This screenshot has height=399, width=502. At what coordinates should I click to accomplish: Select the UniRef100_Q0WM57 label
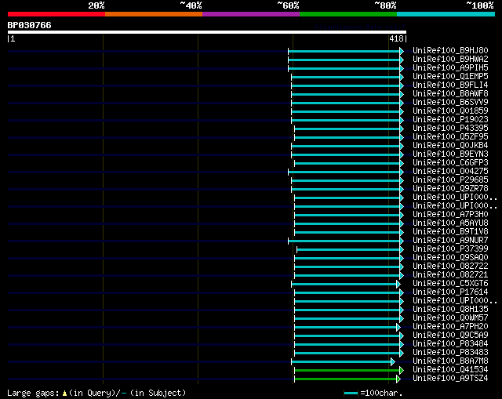coord(450,318)
